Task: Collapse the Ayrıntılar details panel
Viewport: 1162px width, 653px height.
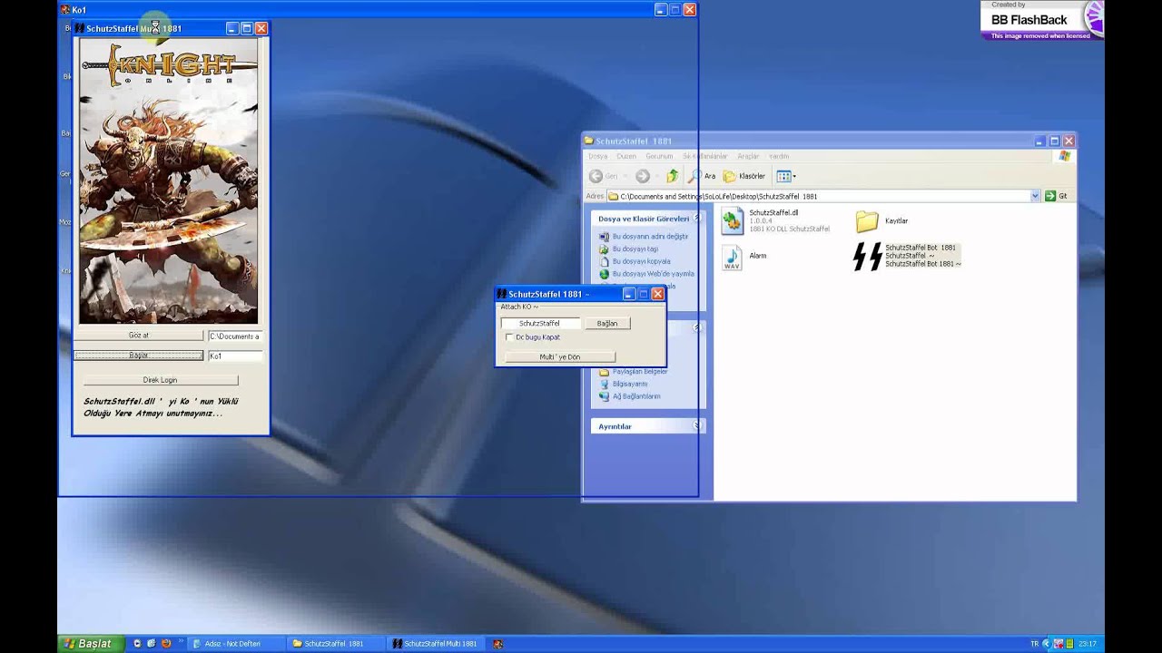Action: pyautogui.click(x=697, y=426)
